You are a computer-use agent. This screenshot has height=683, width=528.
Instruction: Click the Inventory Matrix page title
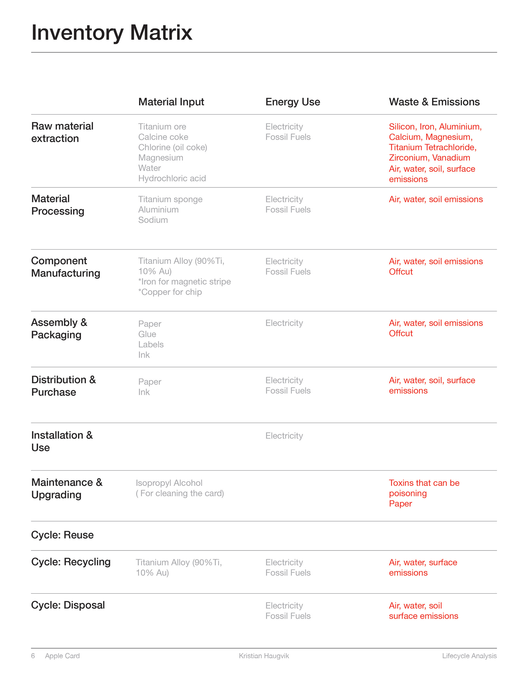(111, 32)
